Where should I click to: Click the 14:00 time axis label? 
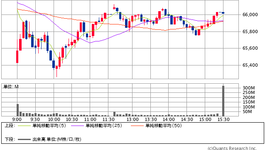[x=169, y=119]
